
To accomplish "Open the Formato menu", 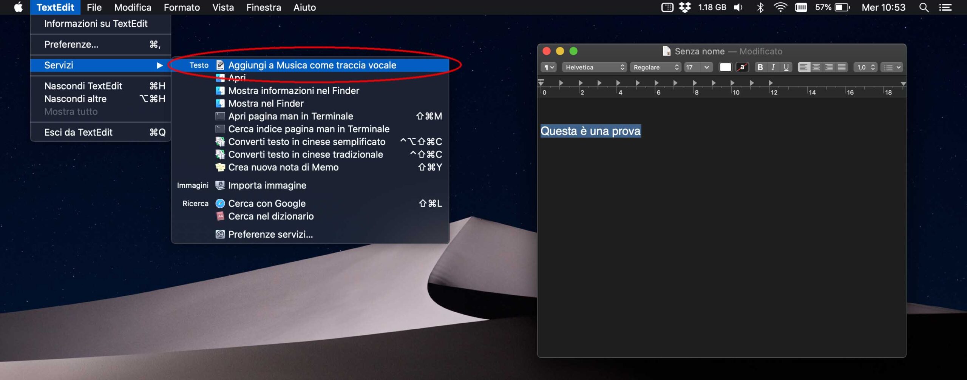I will click(182, 7).
